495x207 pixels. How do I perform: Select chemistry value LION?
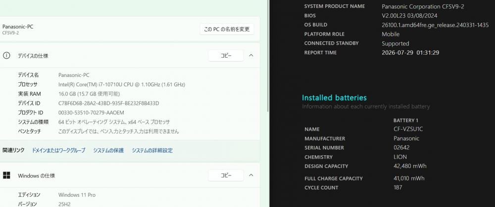click(x=400, y=157)
